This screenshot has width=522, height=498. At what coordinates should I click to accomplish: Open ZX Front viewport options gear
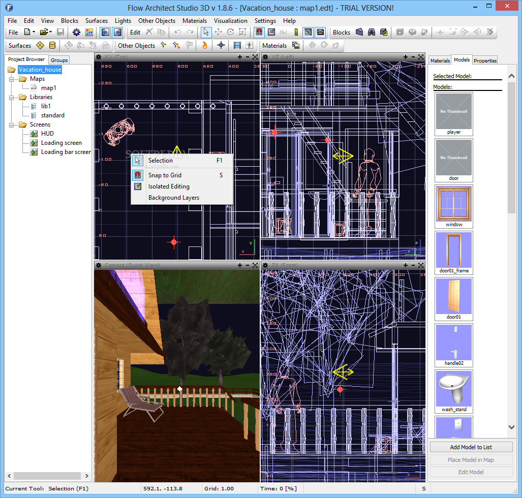(x=265, y=265)
